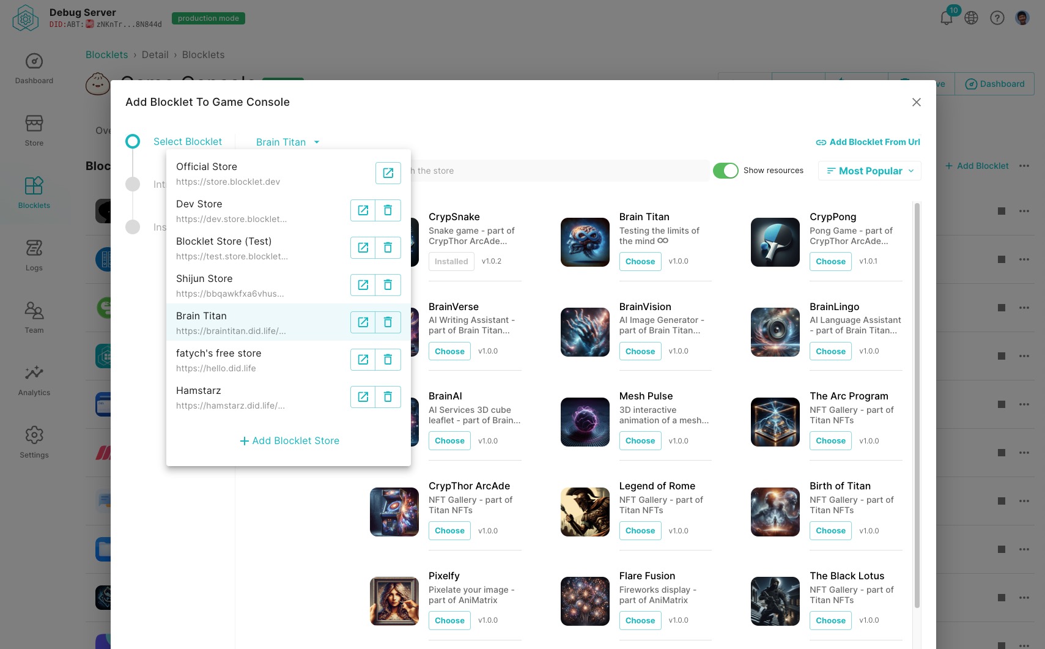Open Shijun Store external link icon
Image resolution: width=1045 pixels, height=649 pixels.
click(x=363, y=285)
